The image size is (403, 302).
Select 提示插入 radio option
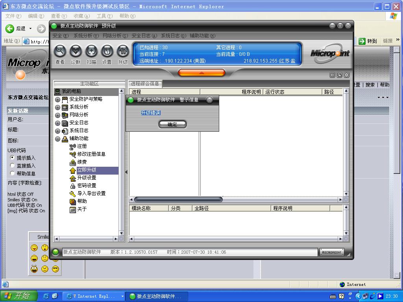(x=12, y=157)
